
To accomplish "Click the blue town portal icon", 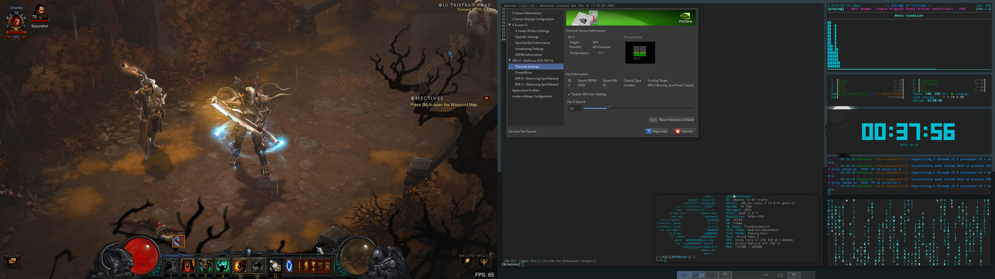I will (x=289, y=266).
